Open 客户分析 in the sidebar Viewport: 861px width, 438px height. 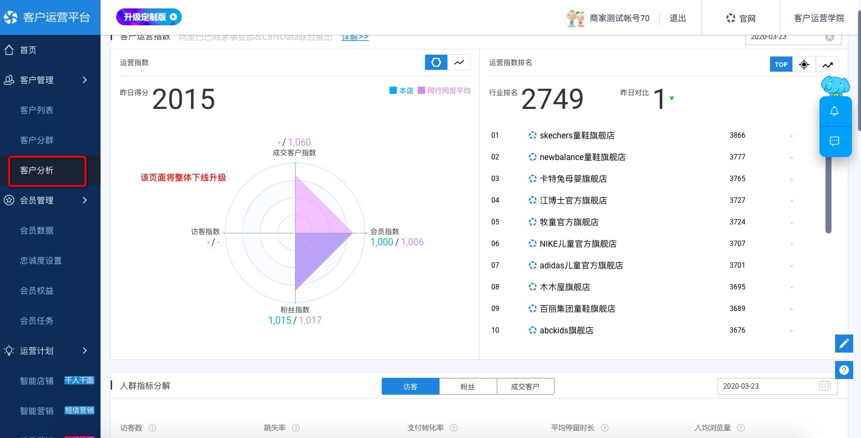[x=37, y=170]
